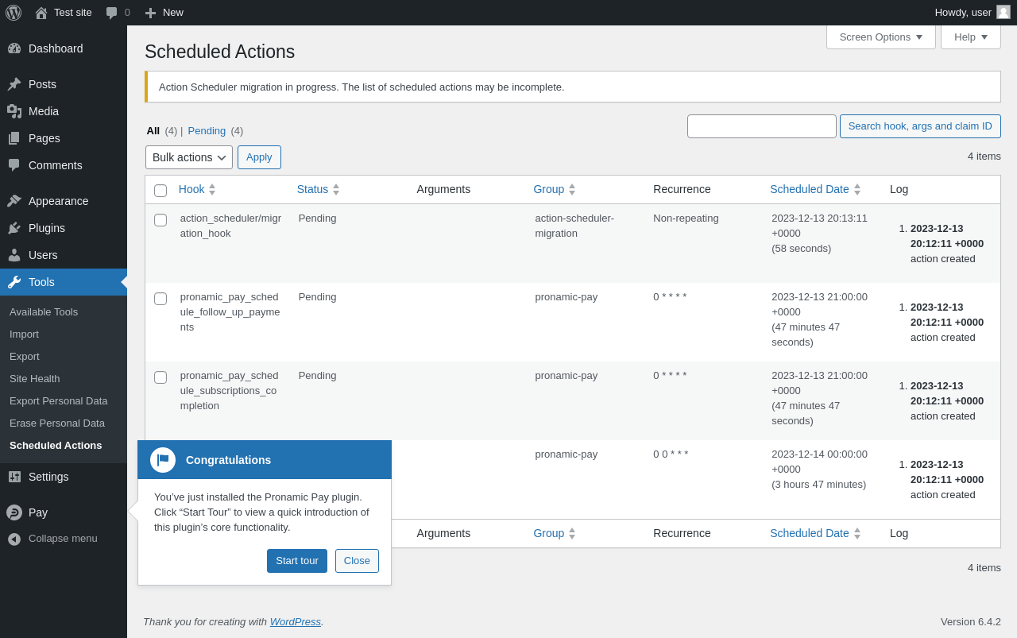Open the Test site home icon
This screenshot has height=638, width=1017.
click(41, 13)
